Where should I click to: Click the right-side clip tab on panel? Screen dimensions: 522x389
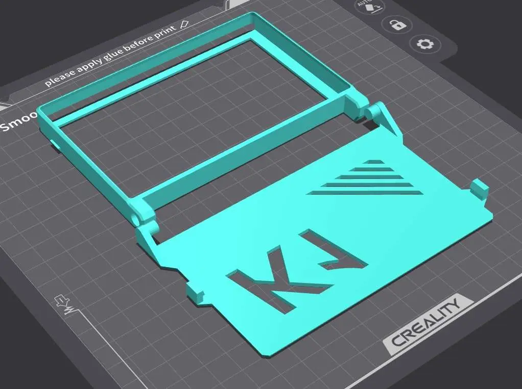coord(481,189)
